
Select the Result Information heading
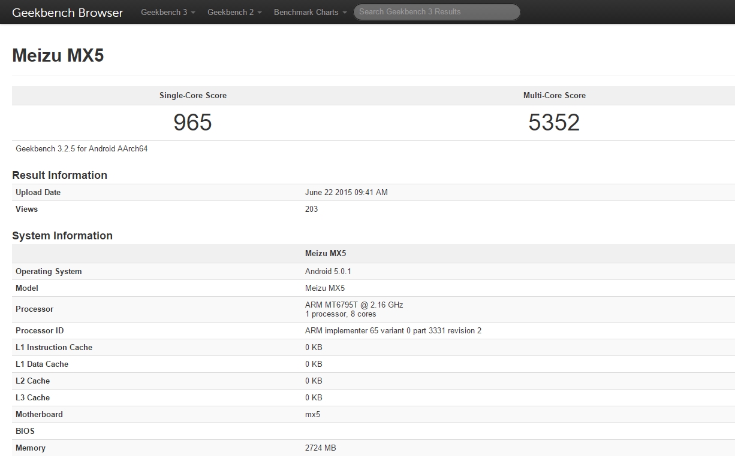click(x=60, y=175)
